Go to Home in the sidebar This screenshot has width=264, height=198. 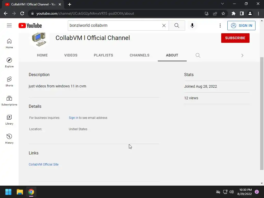pyautogui.click(x=9, y=43)
